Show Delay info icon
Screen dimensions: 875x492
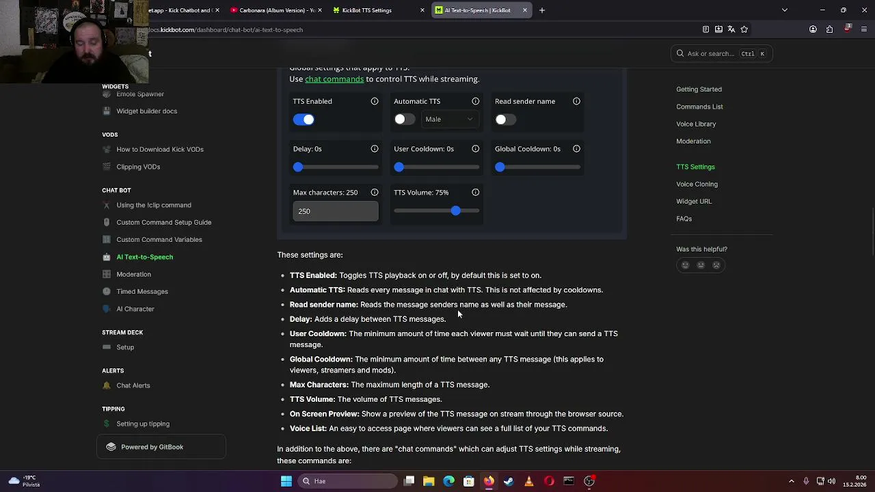[375, 148]
